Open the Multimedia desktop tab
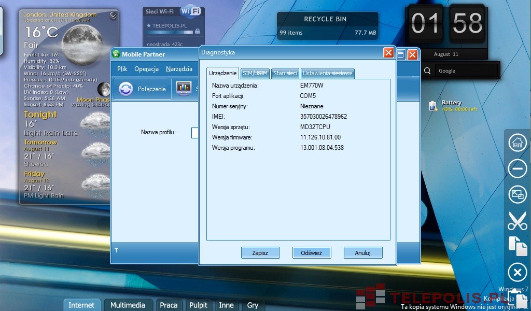The image size is (531, 311). pyautogui.click(x=128, y=305)
